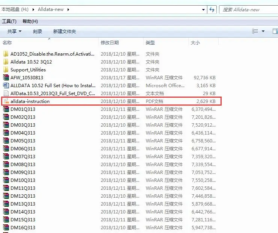
Task: Click the alldata-instruction PDF icon
Action: coord(6,101)
